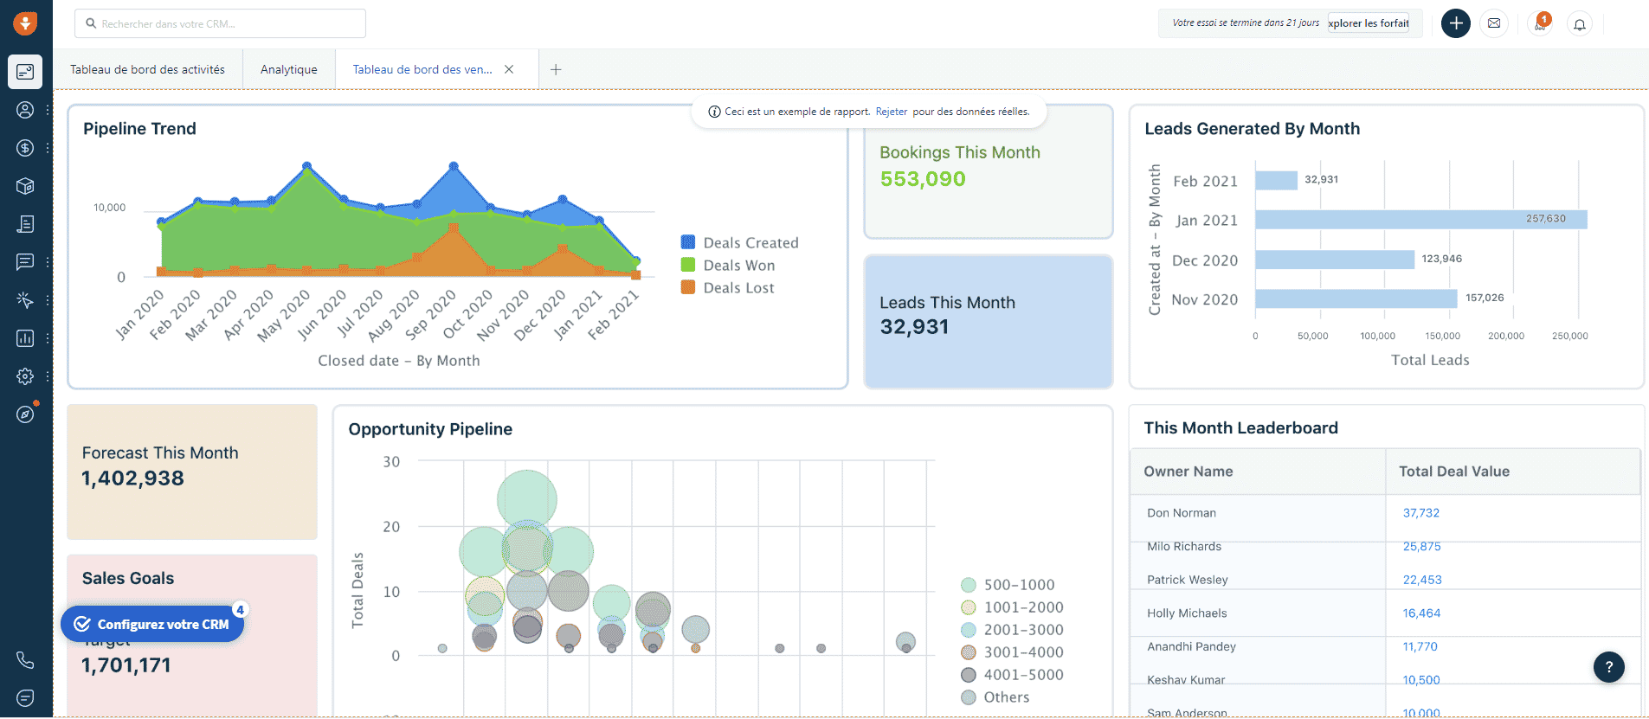
Task: Switch to Tableau de bord des activités tab
Action: [147, 69]
